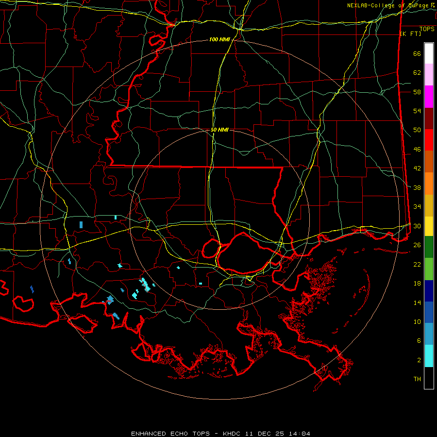Click the '58' legend value
437x437 pixels.
coord(417,92)
